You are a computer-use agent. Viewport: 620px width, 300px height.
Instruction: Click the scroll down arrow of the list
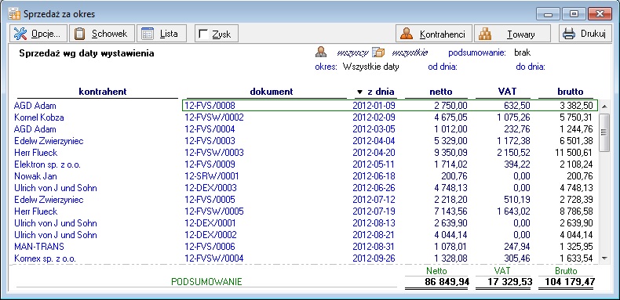pyautogui.click(x=604, y=258)
